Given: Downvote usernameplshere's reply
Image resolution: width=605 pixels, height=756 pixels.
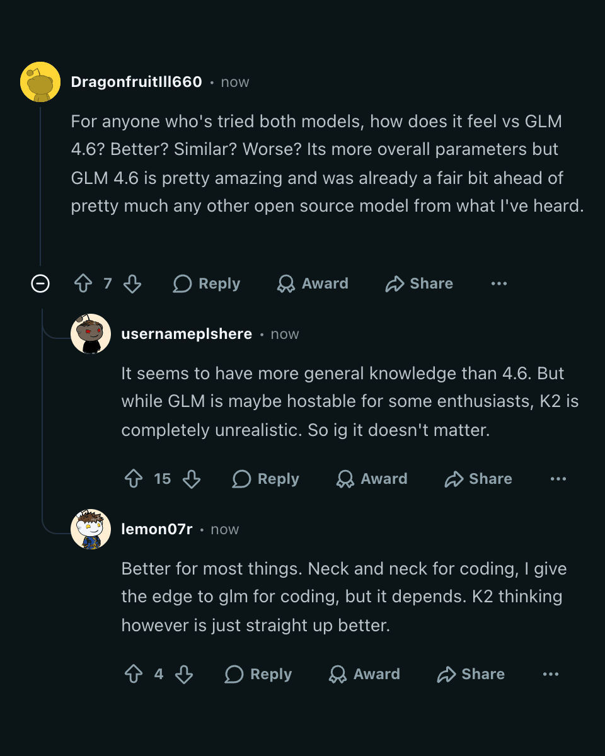Looking at the screenshot, I should [192, 479].
